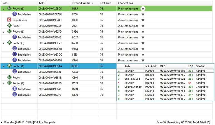215x125 pixels.
Task: Sort by the MAC column header
Action: point(54,3)
